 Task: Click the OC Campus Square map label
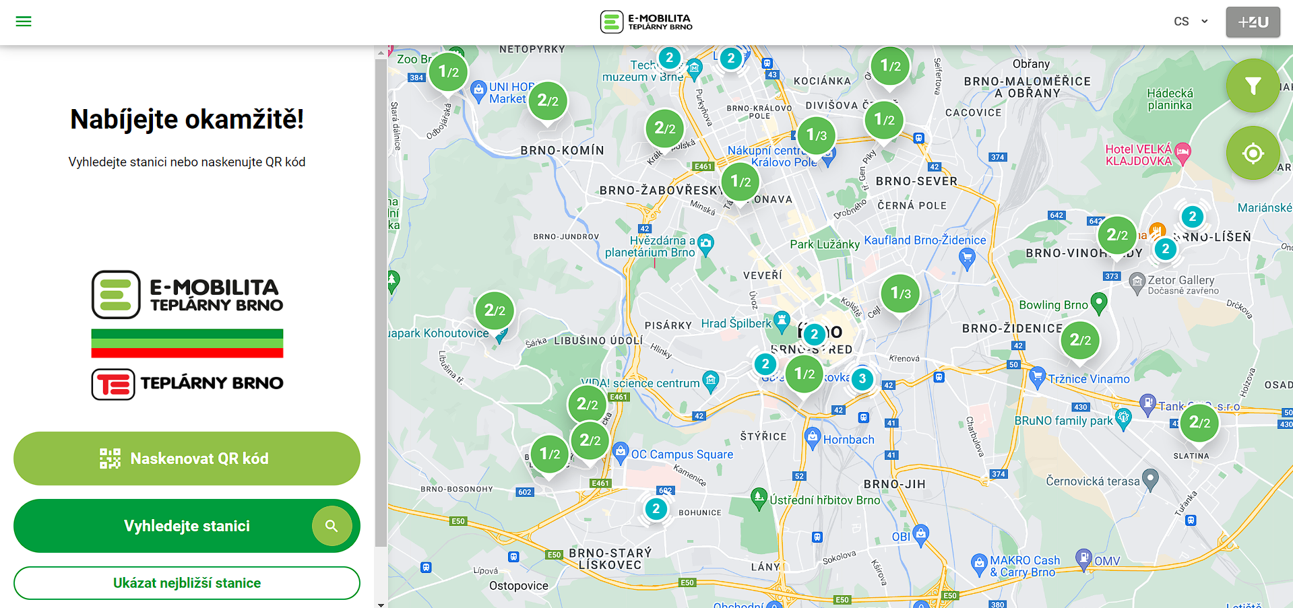681,454
